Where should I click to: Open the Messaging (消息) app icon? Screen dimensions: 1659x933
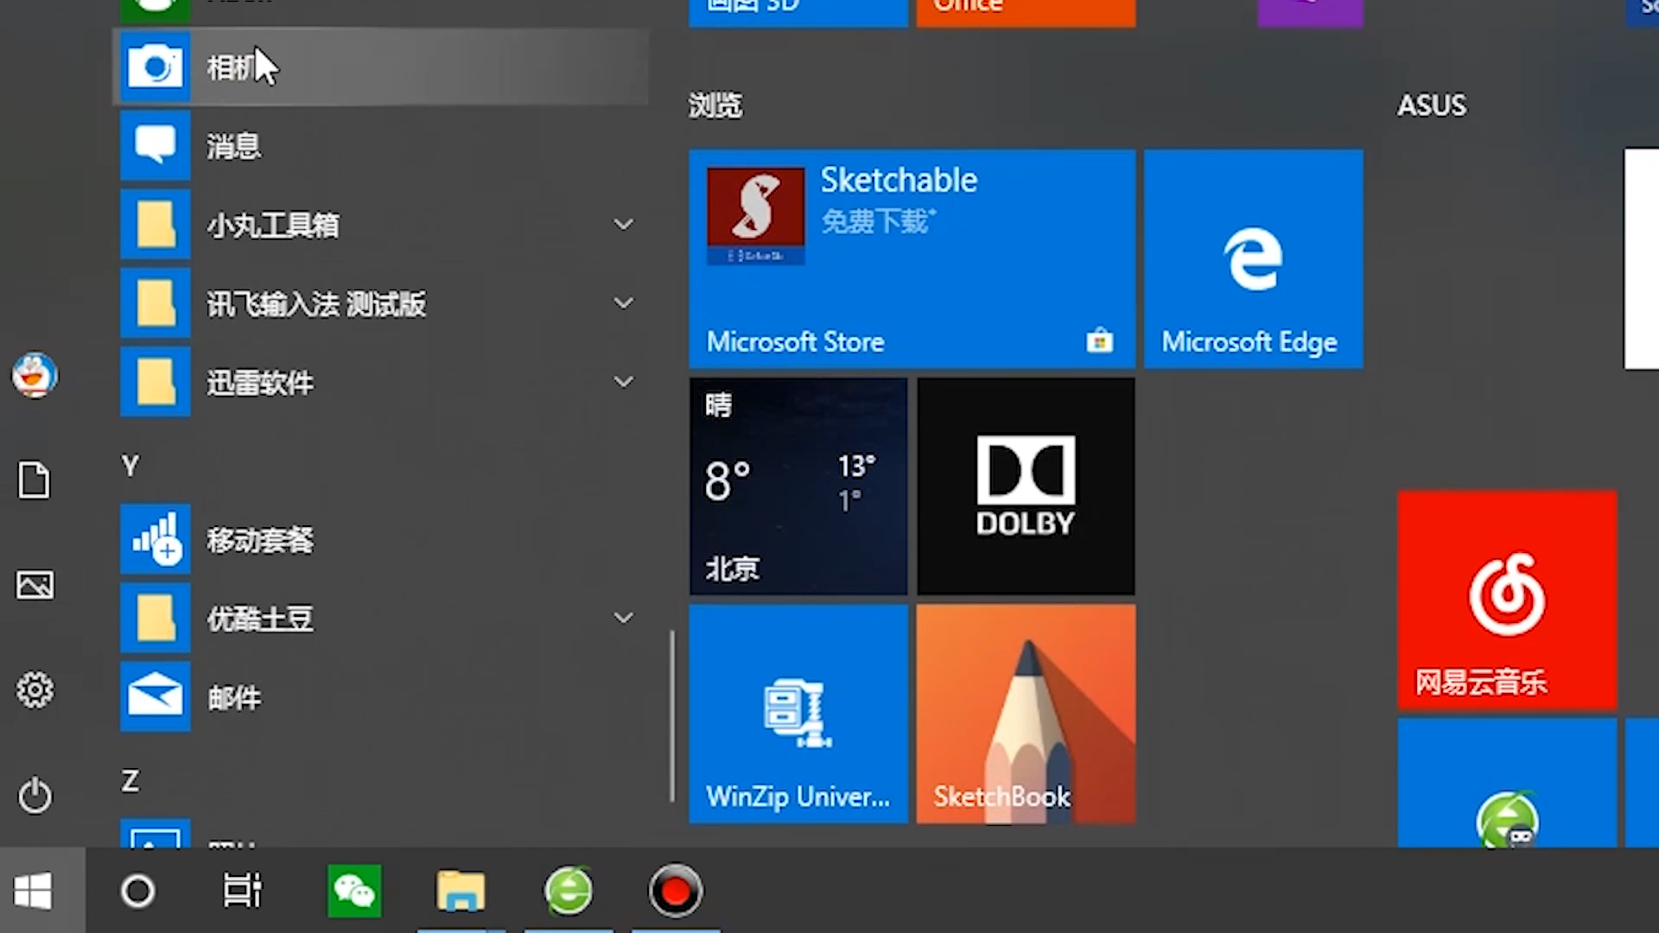pos(155,146)
